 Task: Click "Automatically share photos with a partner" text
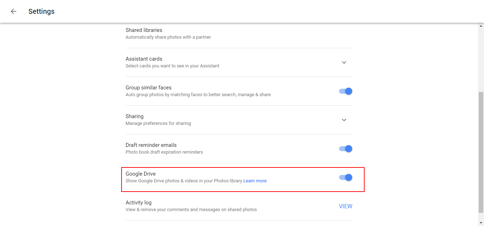coord(168,37)
